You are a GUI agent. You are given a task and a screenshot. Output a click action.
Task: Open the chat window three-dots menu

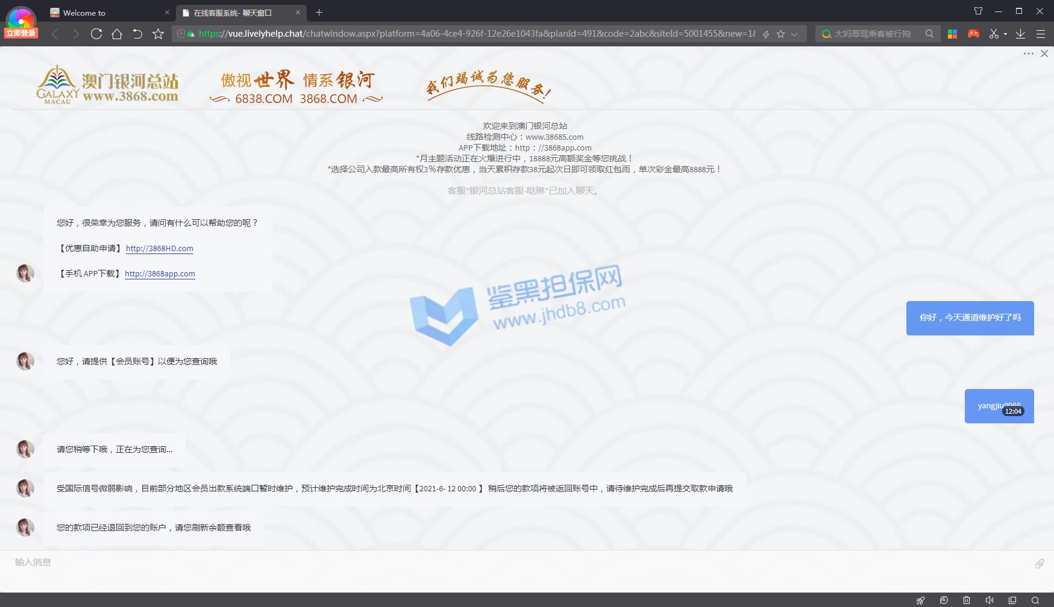pos(1028,54)
